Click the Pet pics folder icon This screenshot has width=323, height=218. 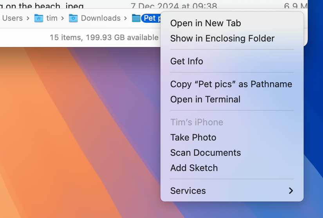click(136, 18)
